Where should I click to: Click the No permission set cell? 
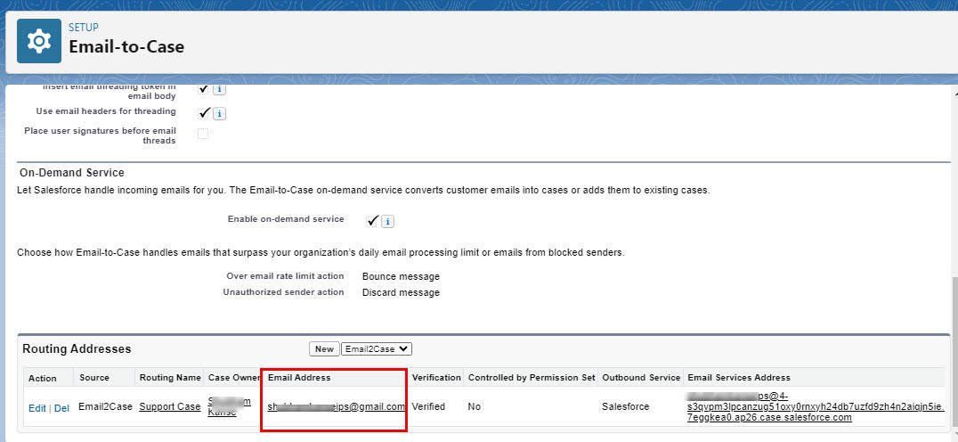pos(475,406)
